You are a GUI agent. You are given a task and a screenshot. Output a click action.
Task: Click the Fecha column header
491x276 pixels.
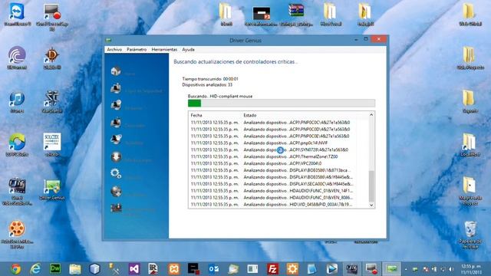click(196, 115)
